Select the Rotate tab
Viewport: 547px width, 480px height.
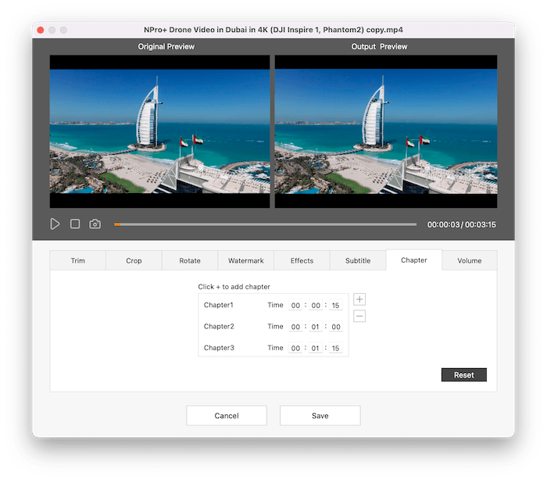coord(190,260)
